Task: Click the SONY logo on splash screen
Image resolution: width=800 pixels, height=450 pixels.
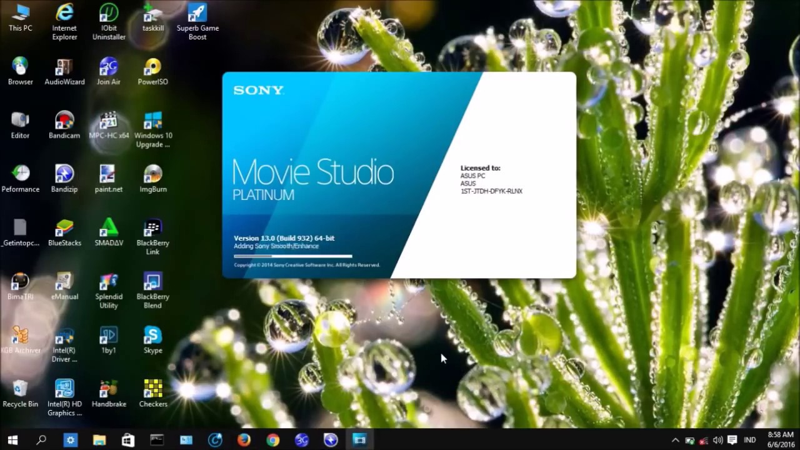Action: pyautogui.click(x=259, y=90)
